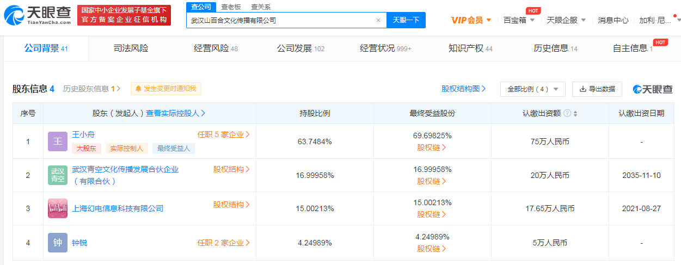Click the 导出数据 export button
This screenshot has width=681, height=265.
coord(597,89)
